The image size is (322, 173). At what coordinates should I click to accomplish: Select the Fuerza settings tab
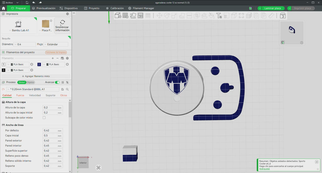[20, 95]
